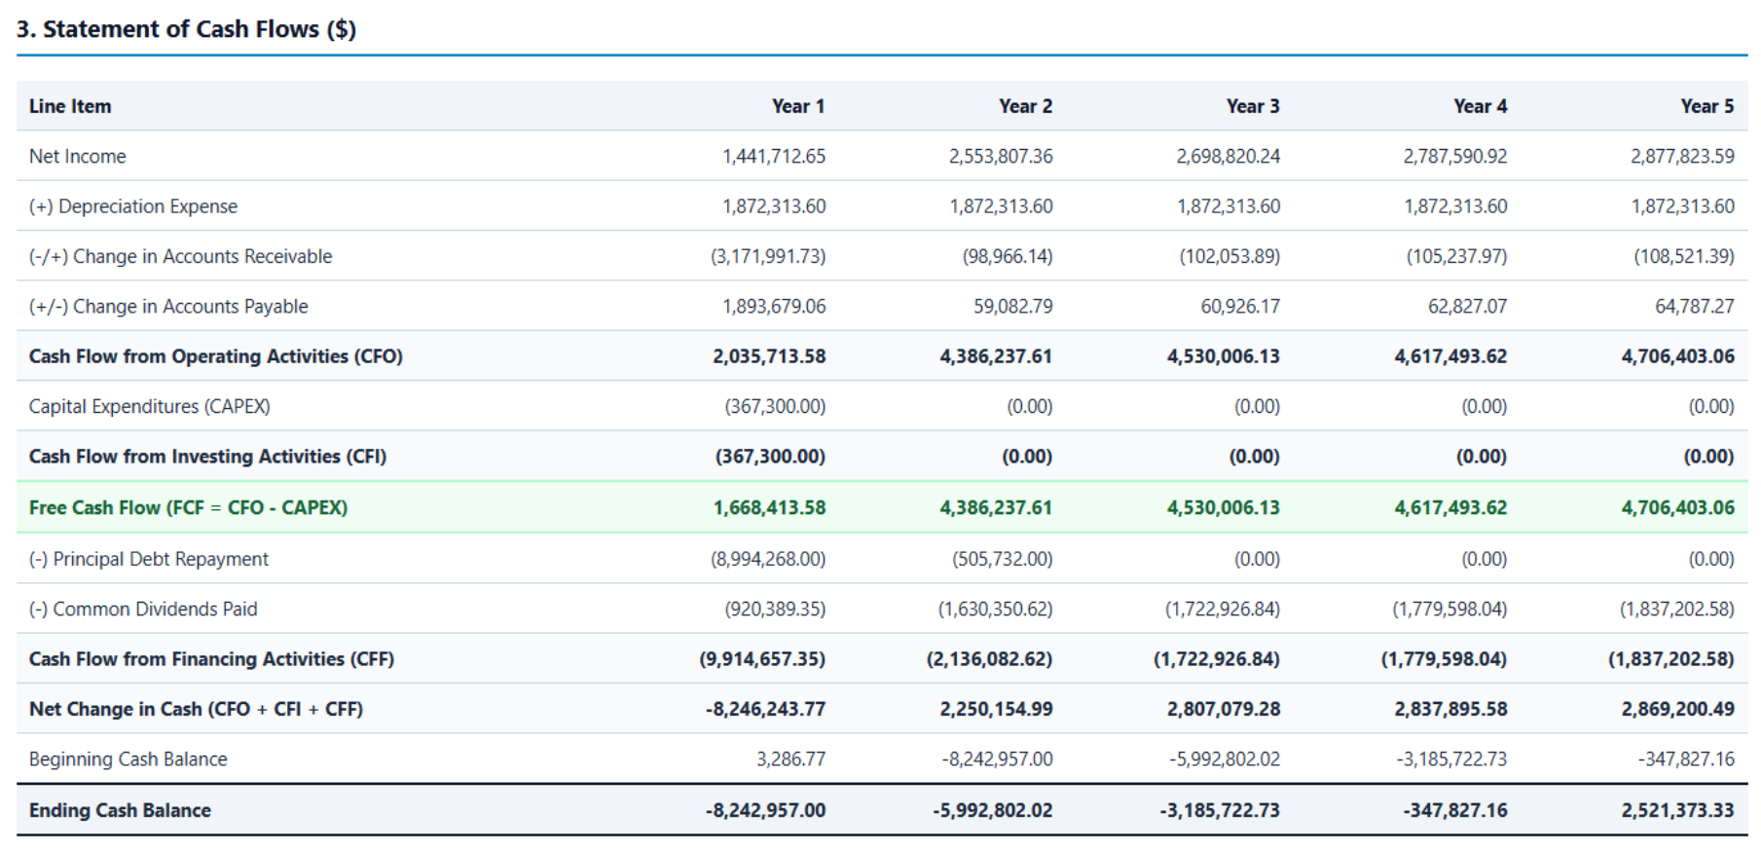
Task: Select Year 5 Ending Cash Balance 2,521,373.33
Action: point(1678,810)
